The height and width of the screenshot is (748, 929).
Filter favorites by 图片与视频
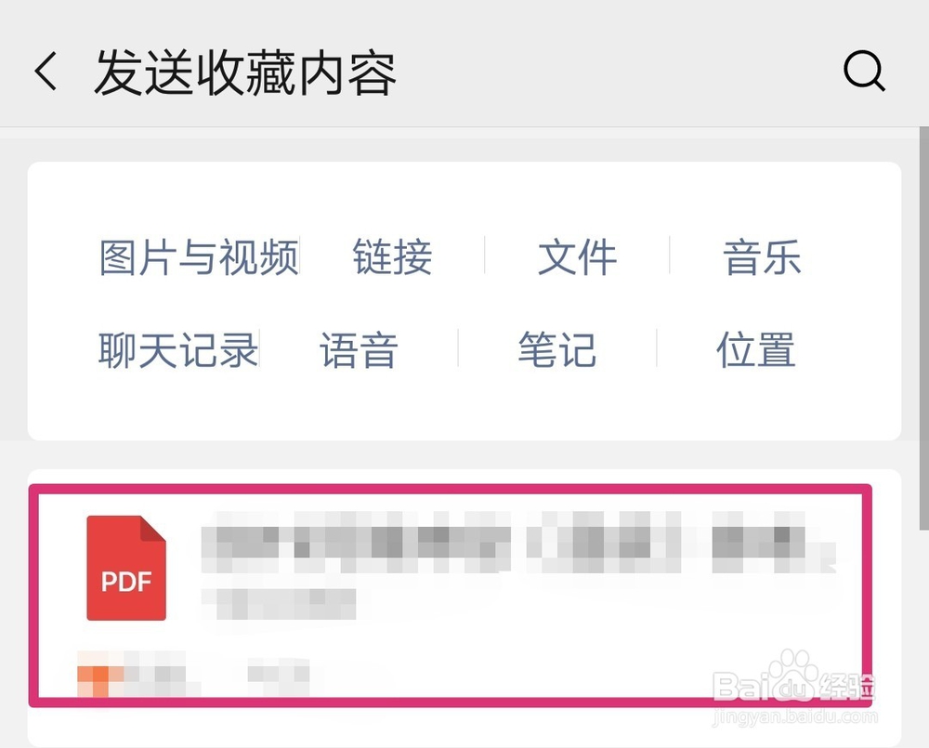click(x=199, y=257)
